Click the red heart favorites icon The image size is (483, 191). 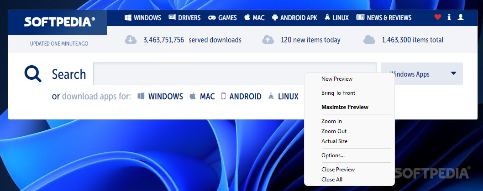[x=438, y=17]
